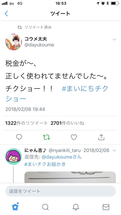Tap the 返信をツイート reply field
121x215 pixels.
click(60, 191)
